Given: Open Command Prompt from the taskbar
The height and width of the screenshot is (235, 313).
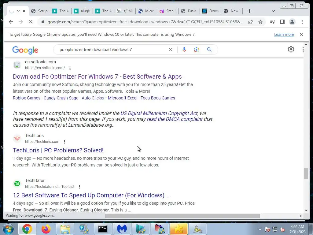Looking at the screenshot, I should (x=103, y=229).
